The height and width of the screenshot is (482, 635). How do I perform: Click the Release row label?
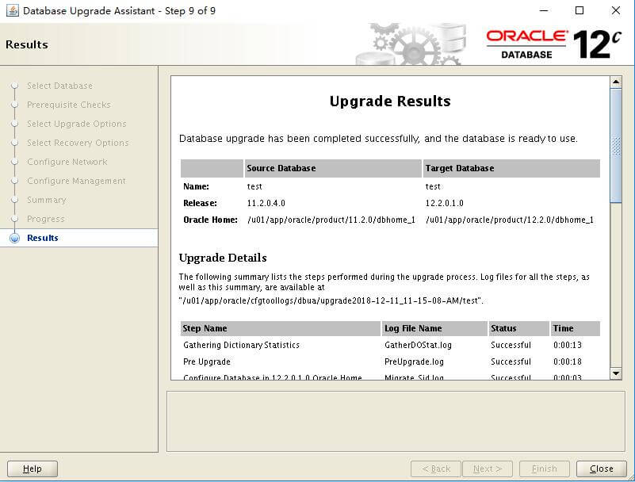[200, 203]
